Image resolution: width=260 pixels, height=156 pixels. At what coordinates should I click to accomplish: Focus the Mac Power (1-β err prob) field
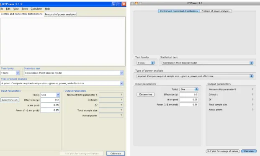tap(189, 105)
